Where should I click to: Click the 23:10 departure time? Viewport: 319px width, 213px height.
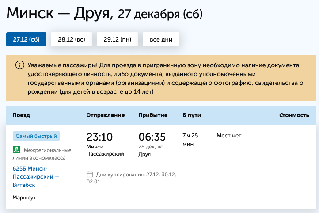point(100,137)
